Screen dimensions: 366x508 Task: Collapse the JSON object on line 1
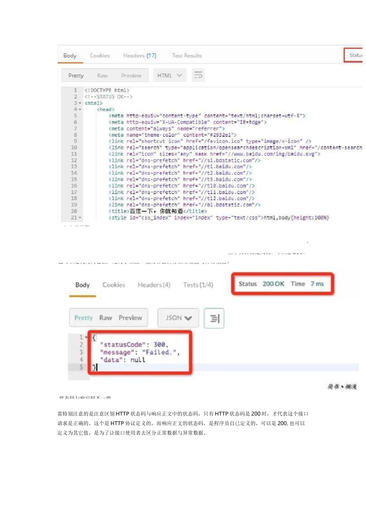[86, 337]
